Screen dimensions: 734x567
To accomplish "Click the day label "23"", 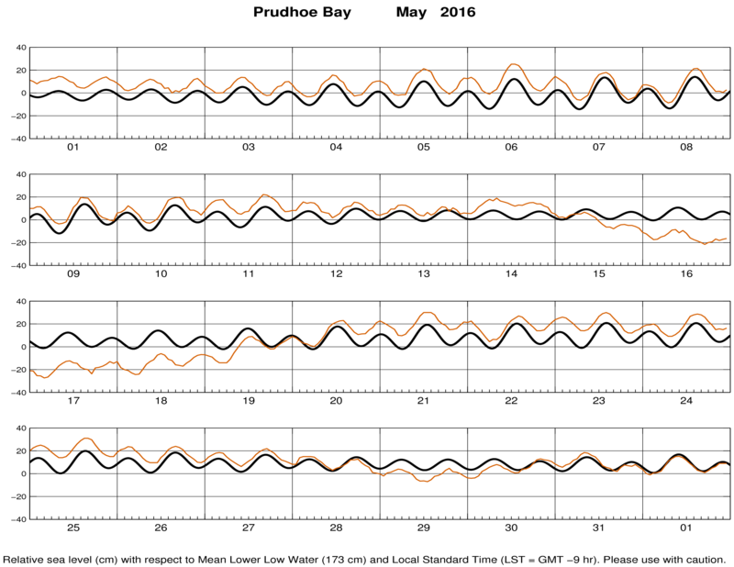I will [599, 401].
